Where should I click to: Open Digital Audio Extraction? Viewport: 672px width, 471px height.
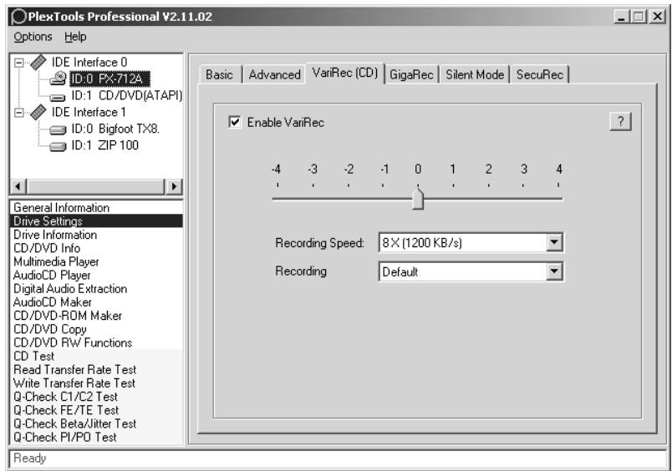tap(96, 289)
